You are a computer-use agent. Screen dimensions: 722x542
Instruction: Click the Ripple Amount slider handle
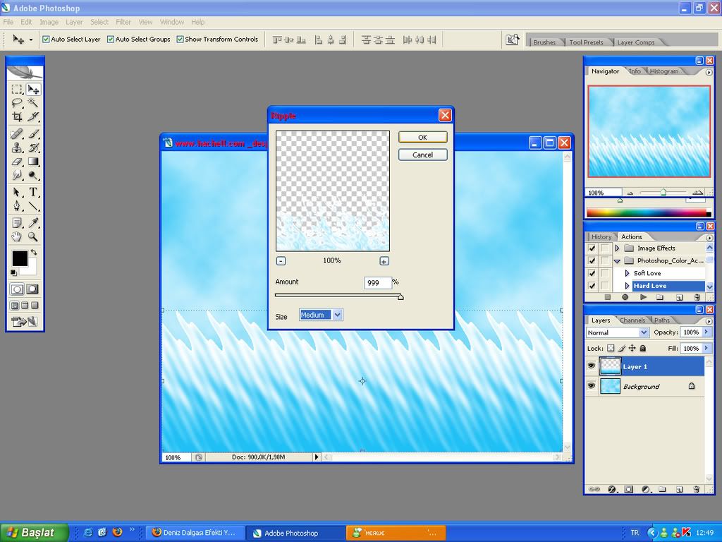[x=400, y=297]
